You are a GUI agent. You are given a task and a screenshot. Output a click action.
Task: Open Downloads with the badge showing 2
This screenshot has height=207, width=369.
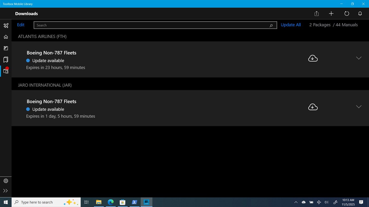pyautogui.click(x=6, y=71)
